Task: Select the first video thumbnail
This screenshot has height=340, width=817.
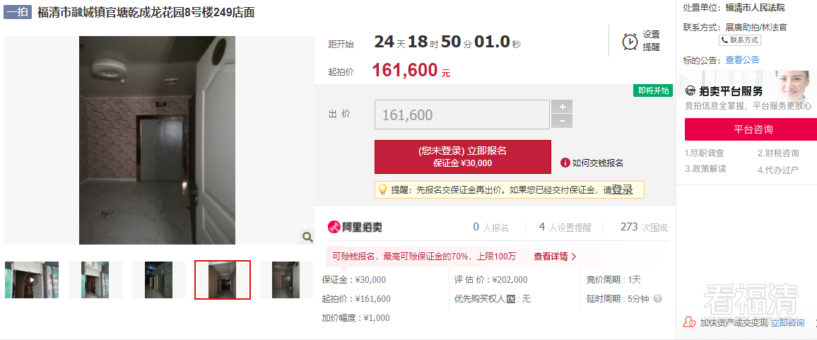Action: click(x=32, y=279)
